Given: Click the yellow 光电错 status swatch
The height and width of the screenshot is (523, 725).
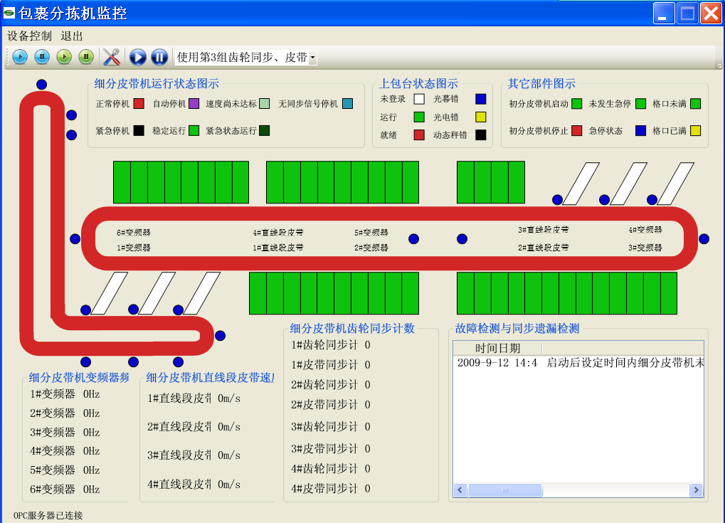Looking at the screenshot, I should click(481, 117).
